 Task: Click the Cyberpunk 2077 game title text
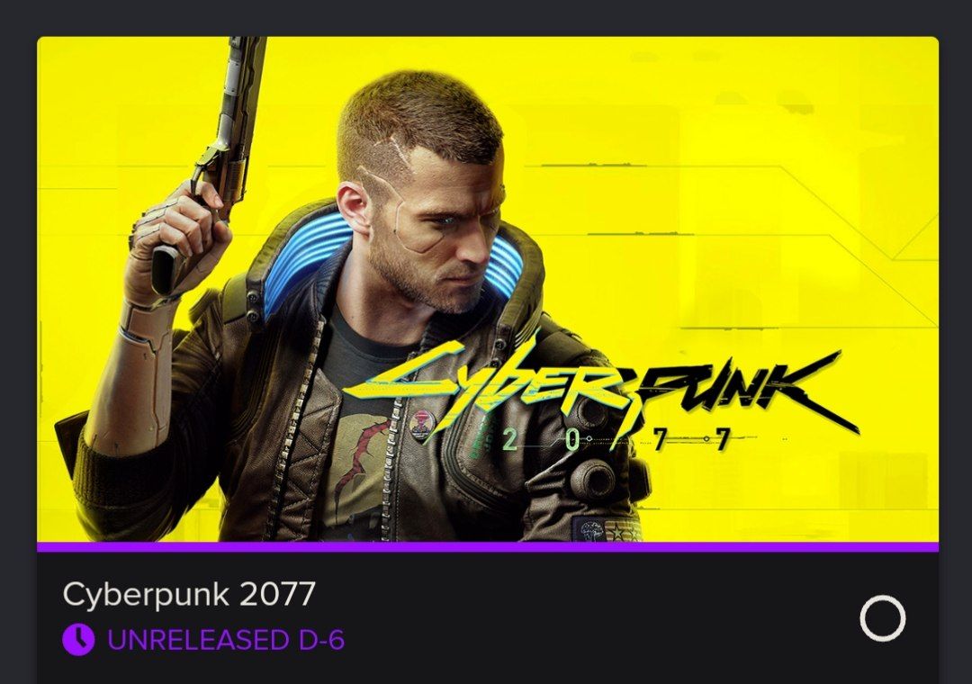[188, 594]
